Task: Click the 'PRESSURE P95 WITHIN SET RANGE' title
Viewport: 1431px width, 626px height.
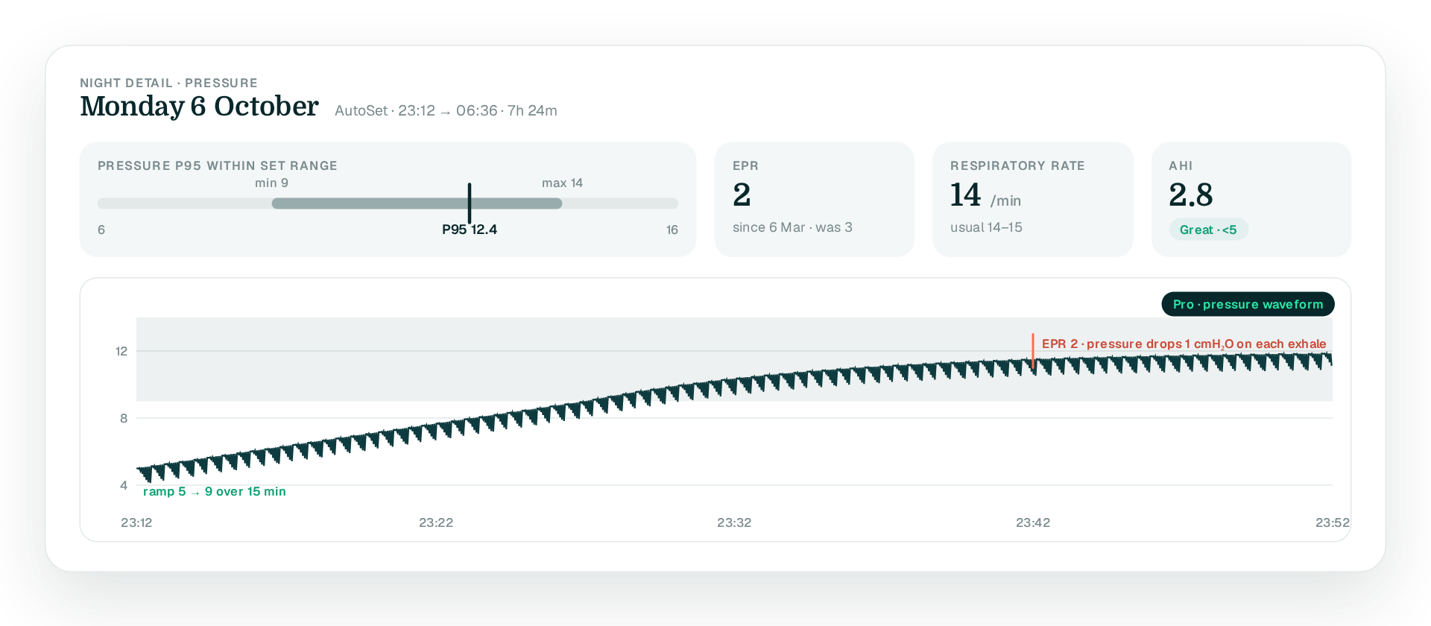Action: tap(218, 165)
